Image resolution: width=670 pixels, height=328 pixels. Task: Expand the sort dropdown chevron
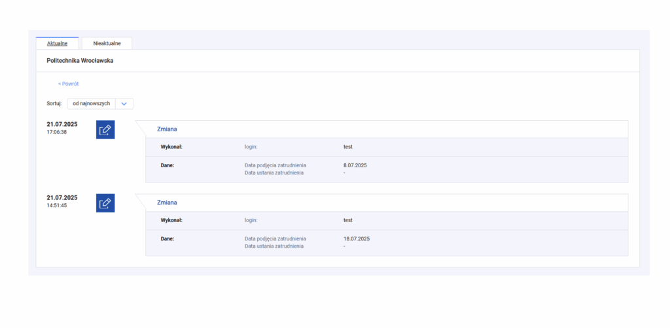point(124,104)
